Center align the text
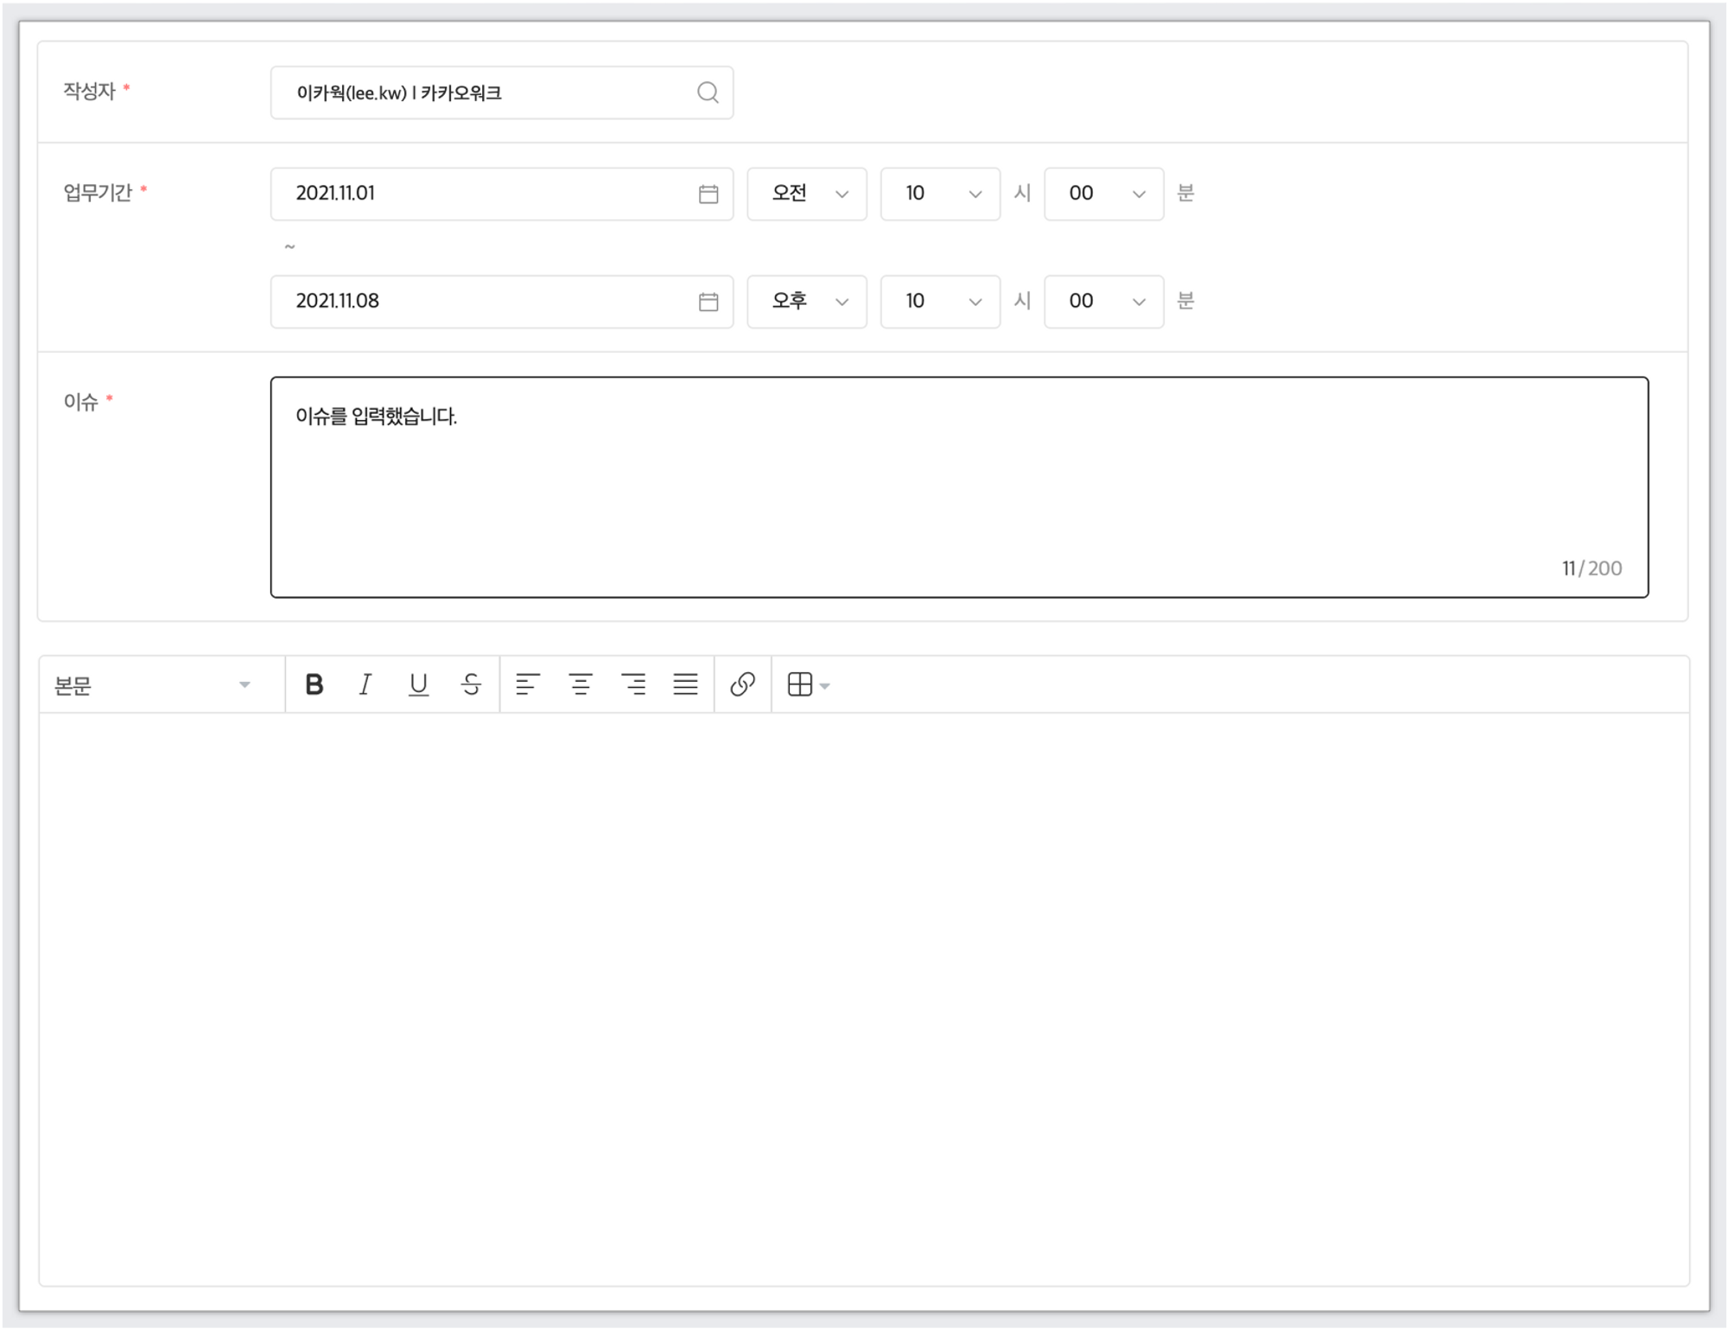1728x1329 pixels. [x=581, y=684]
